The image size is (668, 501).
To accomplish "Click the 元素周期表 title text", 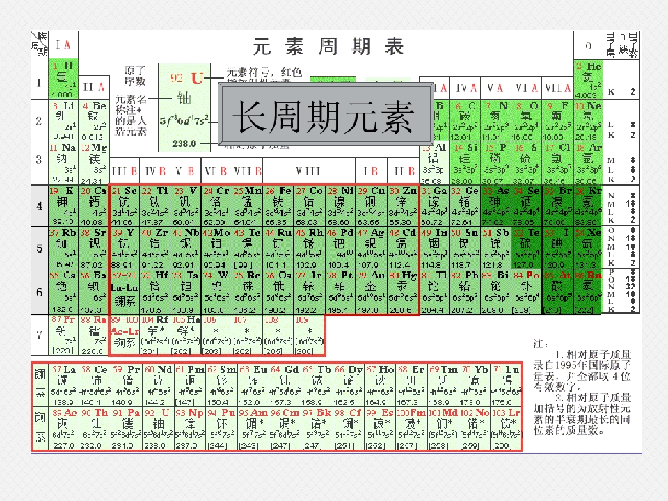I will click(x=328, y=46).
